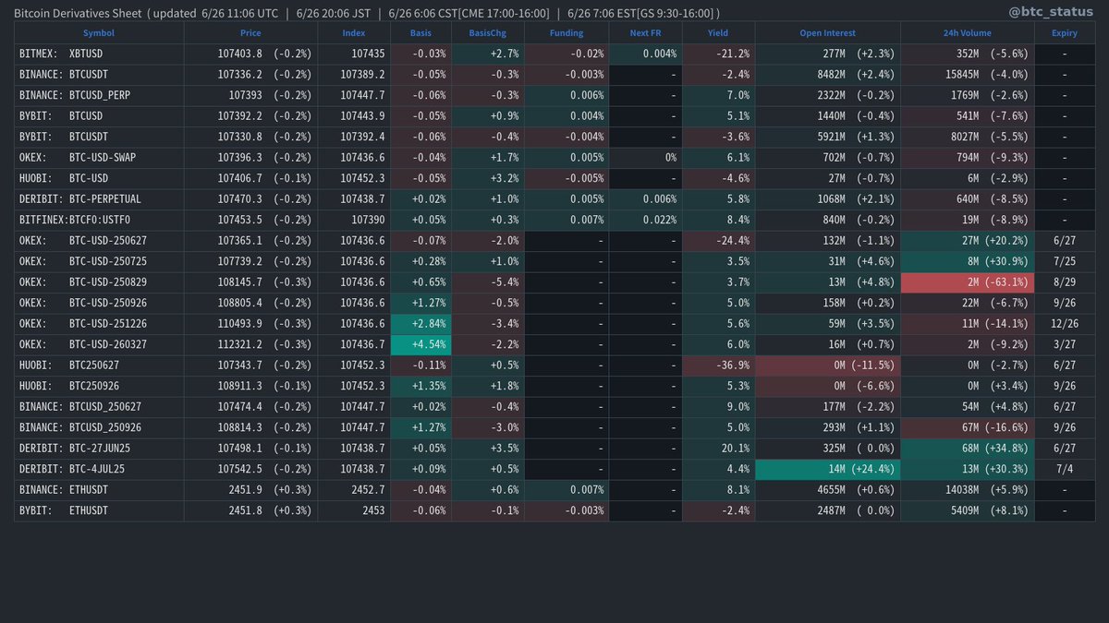Viewport: 1109px width, 623px height.
Task: Click the 67M (-16.6%) volume cell
Action: 968,427
